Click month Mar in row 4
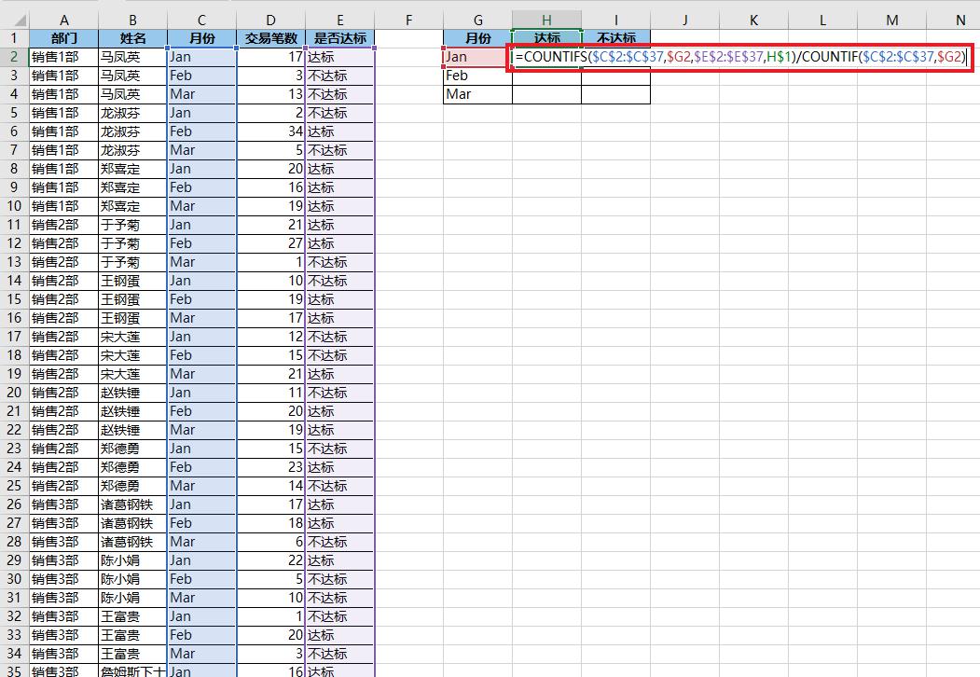The width and height of the screenshot is (980, 677). click(202, 94)
